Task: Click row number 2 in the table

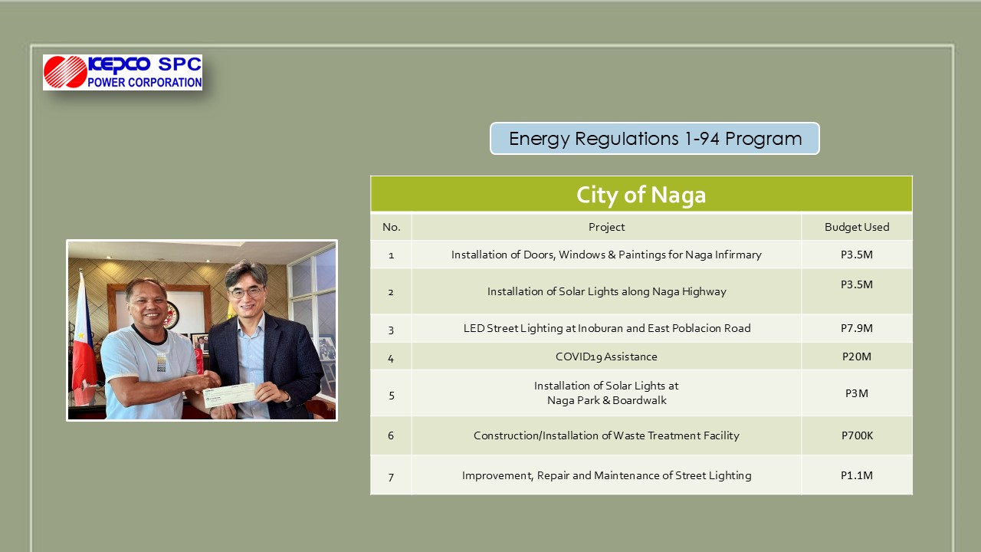Action: 391,292
